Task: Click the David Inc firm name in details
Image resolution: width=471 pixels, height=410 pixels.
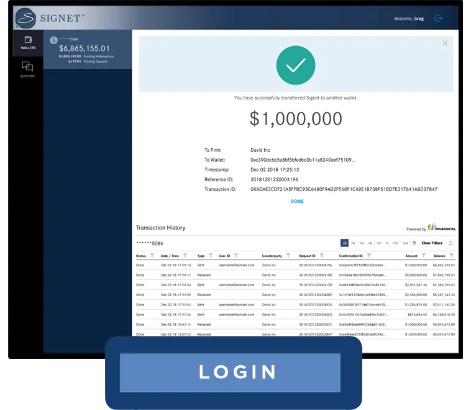Action: 260,150
